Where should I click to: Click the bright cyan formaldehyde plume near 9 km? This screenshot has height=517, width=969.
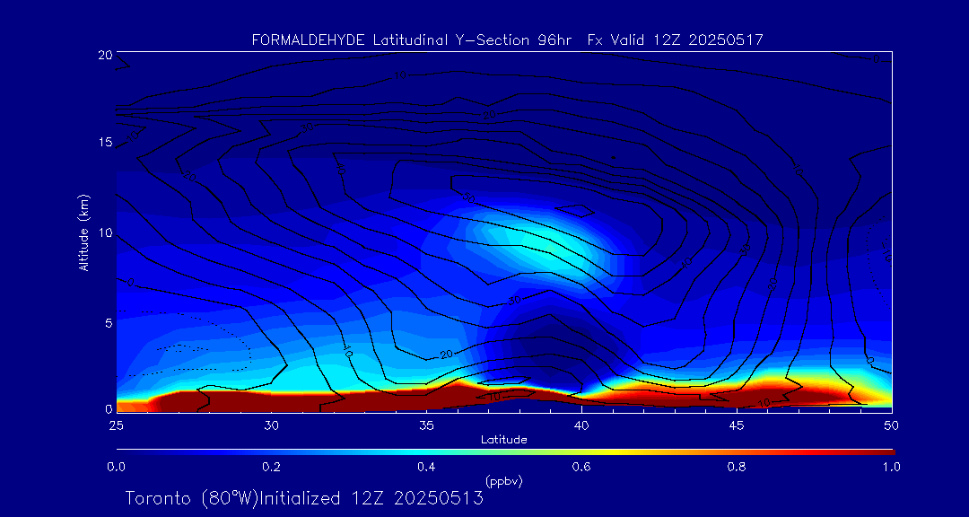click(544, 244)
